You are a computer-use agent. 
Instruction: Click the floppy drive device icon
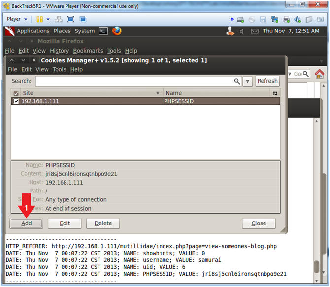263,20
